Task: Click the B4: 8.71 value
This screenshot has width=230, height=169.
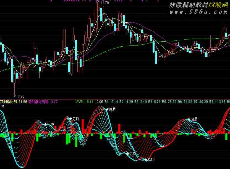Action: (154, 102)
